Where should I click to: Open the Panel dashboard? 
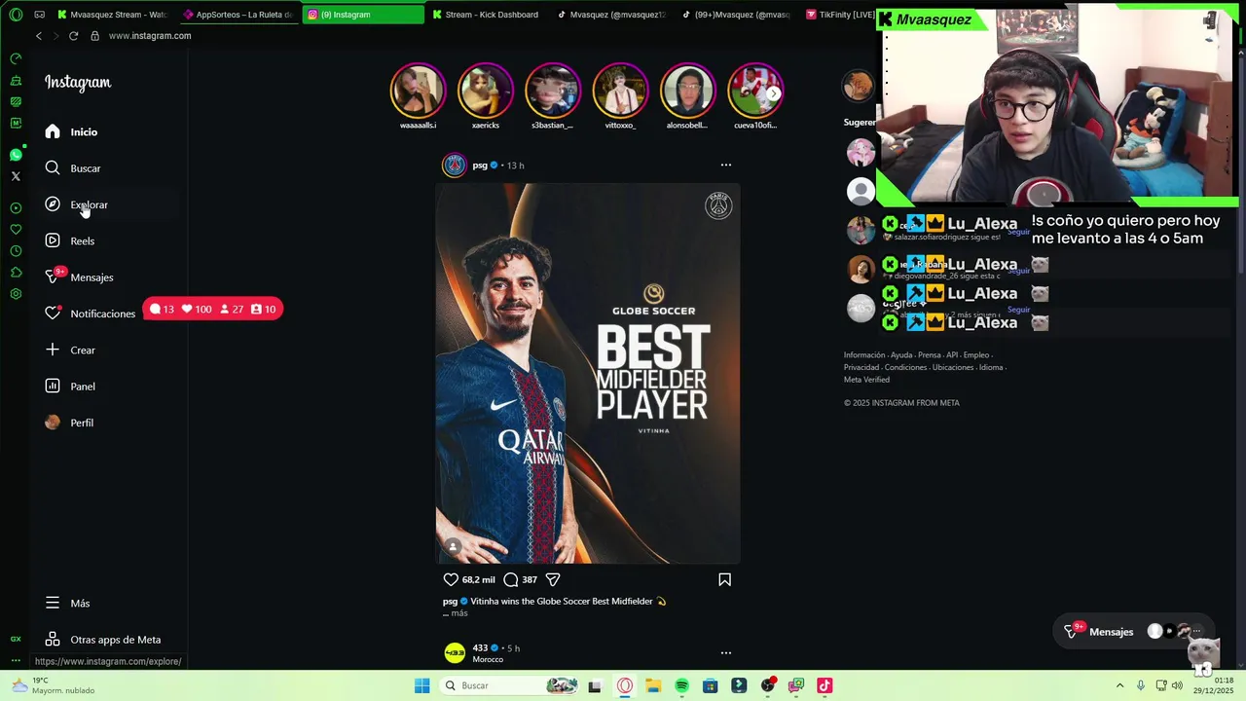pyautogui.click(x=69, y=387)
